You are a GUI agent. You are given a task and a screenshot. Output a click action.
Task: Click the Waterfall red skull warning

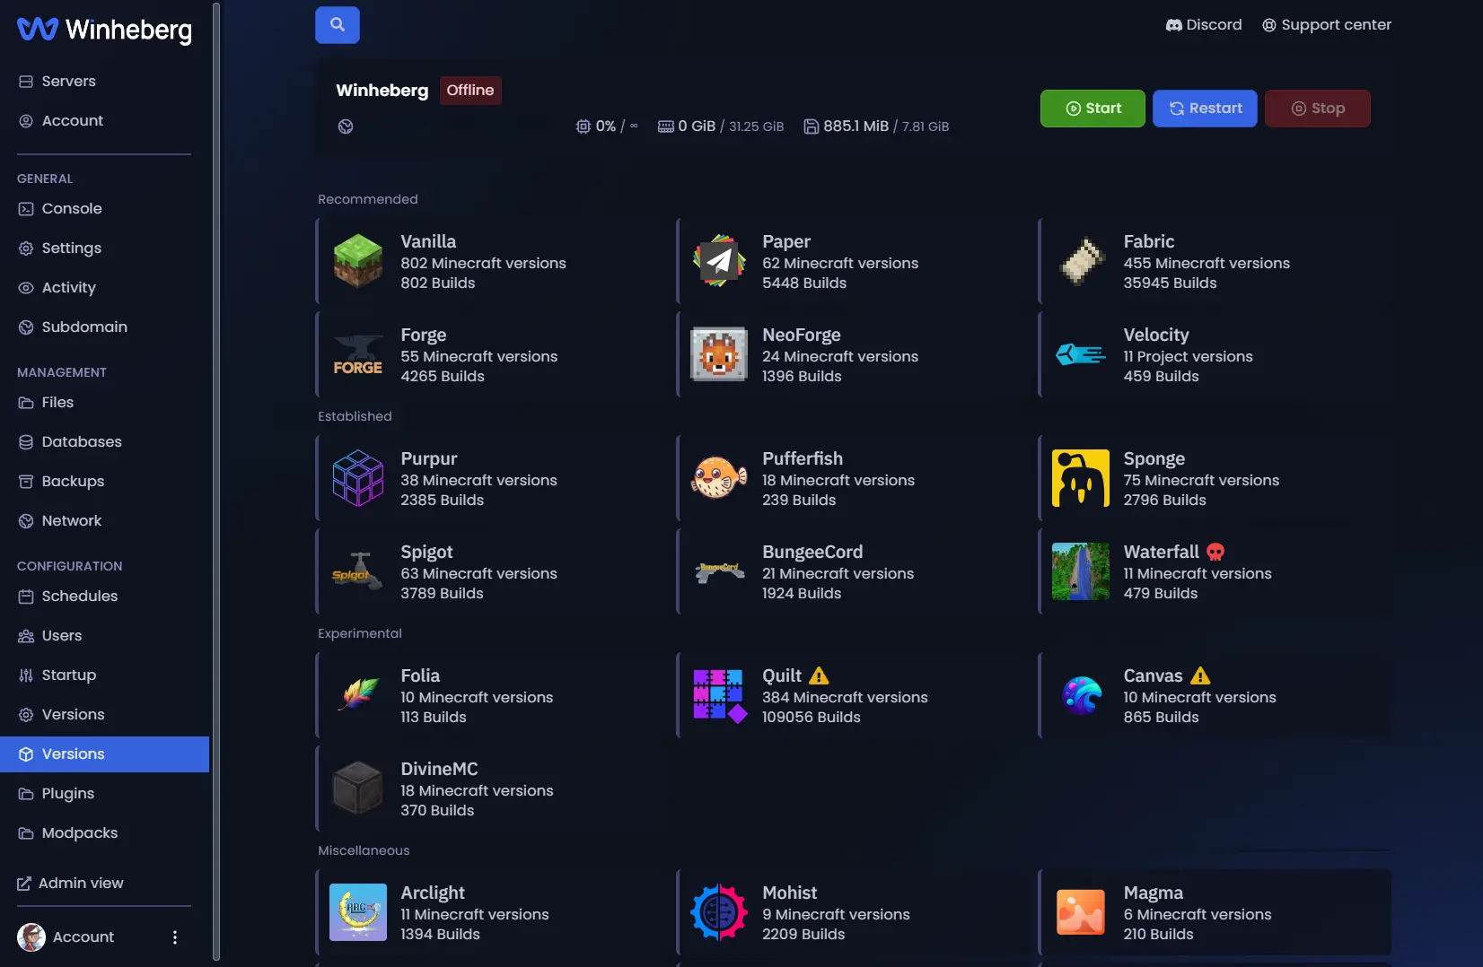point(1215,552)
